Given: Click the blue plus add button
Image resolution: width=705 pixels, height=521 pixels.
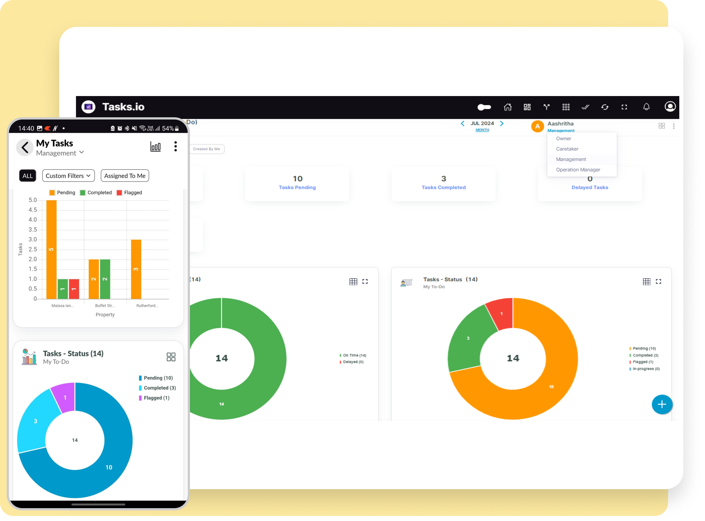Looking at the screenshot, I should pos(662,405).
